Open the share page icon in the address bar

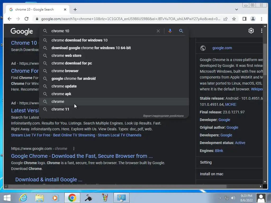[225, 19]
